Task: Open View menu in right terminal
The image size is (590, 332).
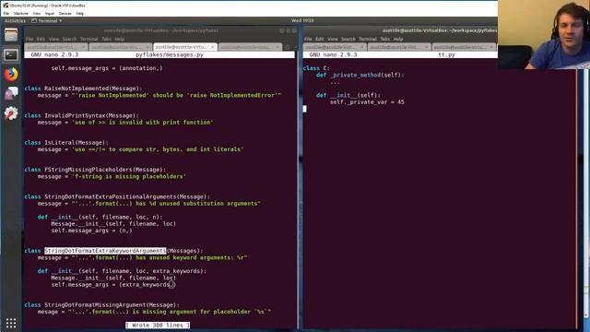Action: click(x=333, y=39)
